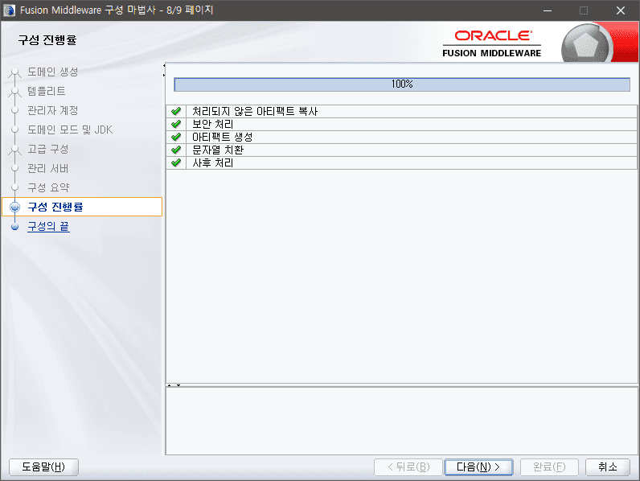The image size is (640, 481).
Task: Close the configuration wizard window
Action: (621, 10)
